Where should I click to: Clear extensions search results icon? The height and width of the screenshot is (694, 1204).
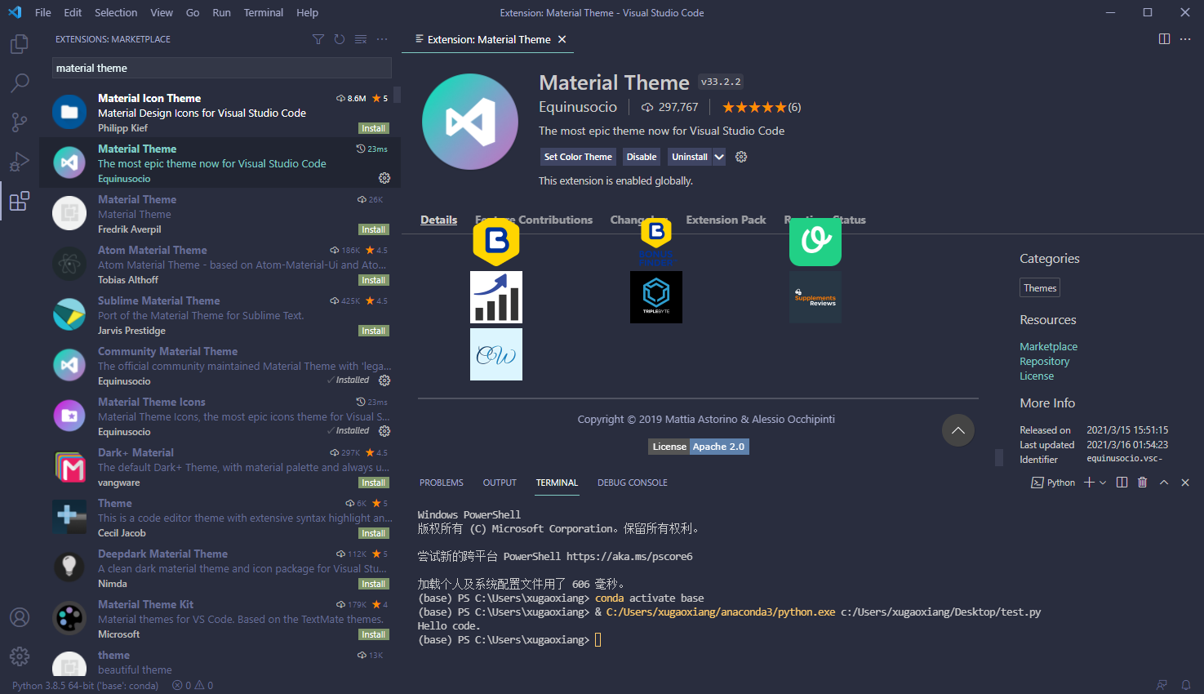pos(361,39)
